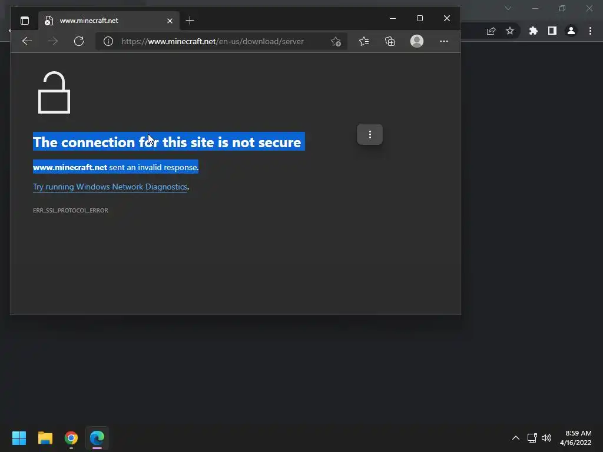View site information icon in address bar

pos(108,41)
